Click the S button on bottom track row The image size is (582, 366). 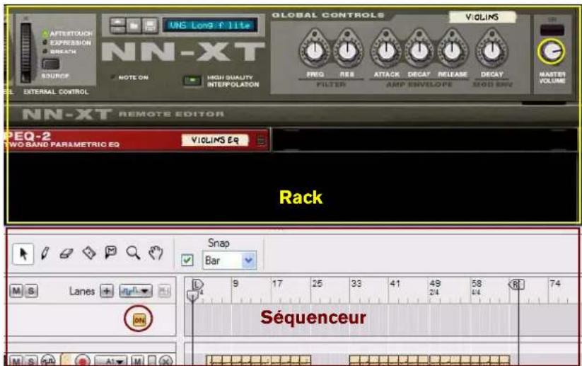click(31, 361)
